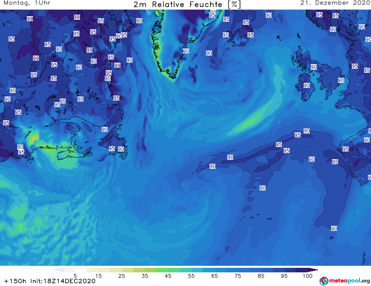Pick the dark purple arrow-tip swatch above 100
The image size is (371, 286).
point(313,270)
